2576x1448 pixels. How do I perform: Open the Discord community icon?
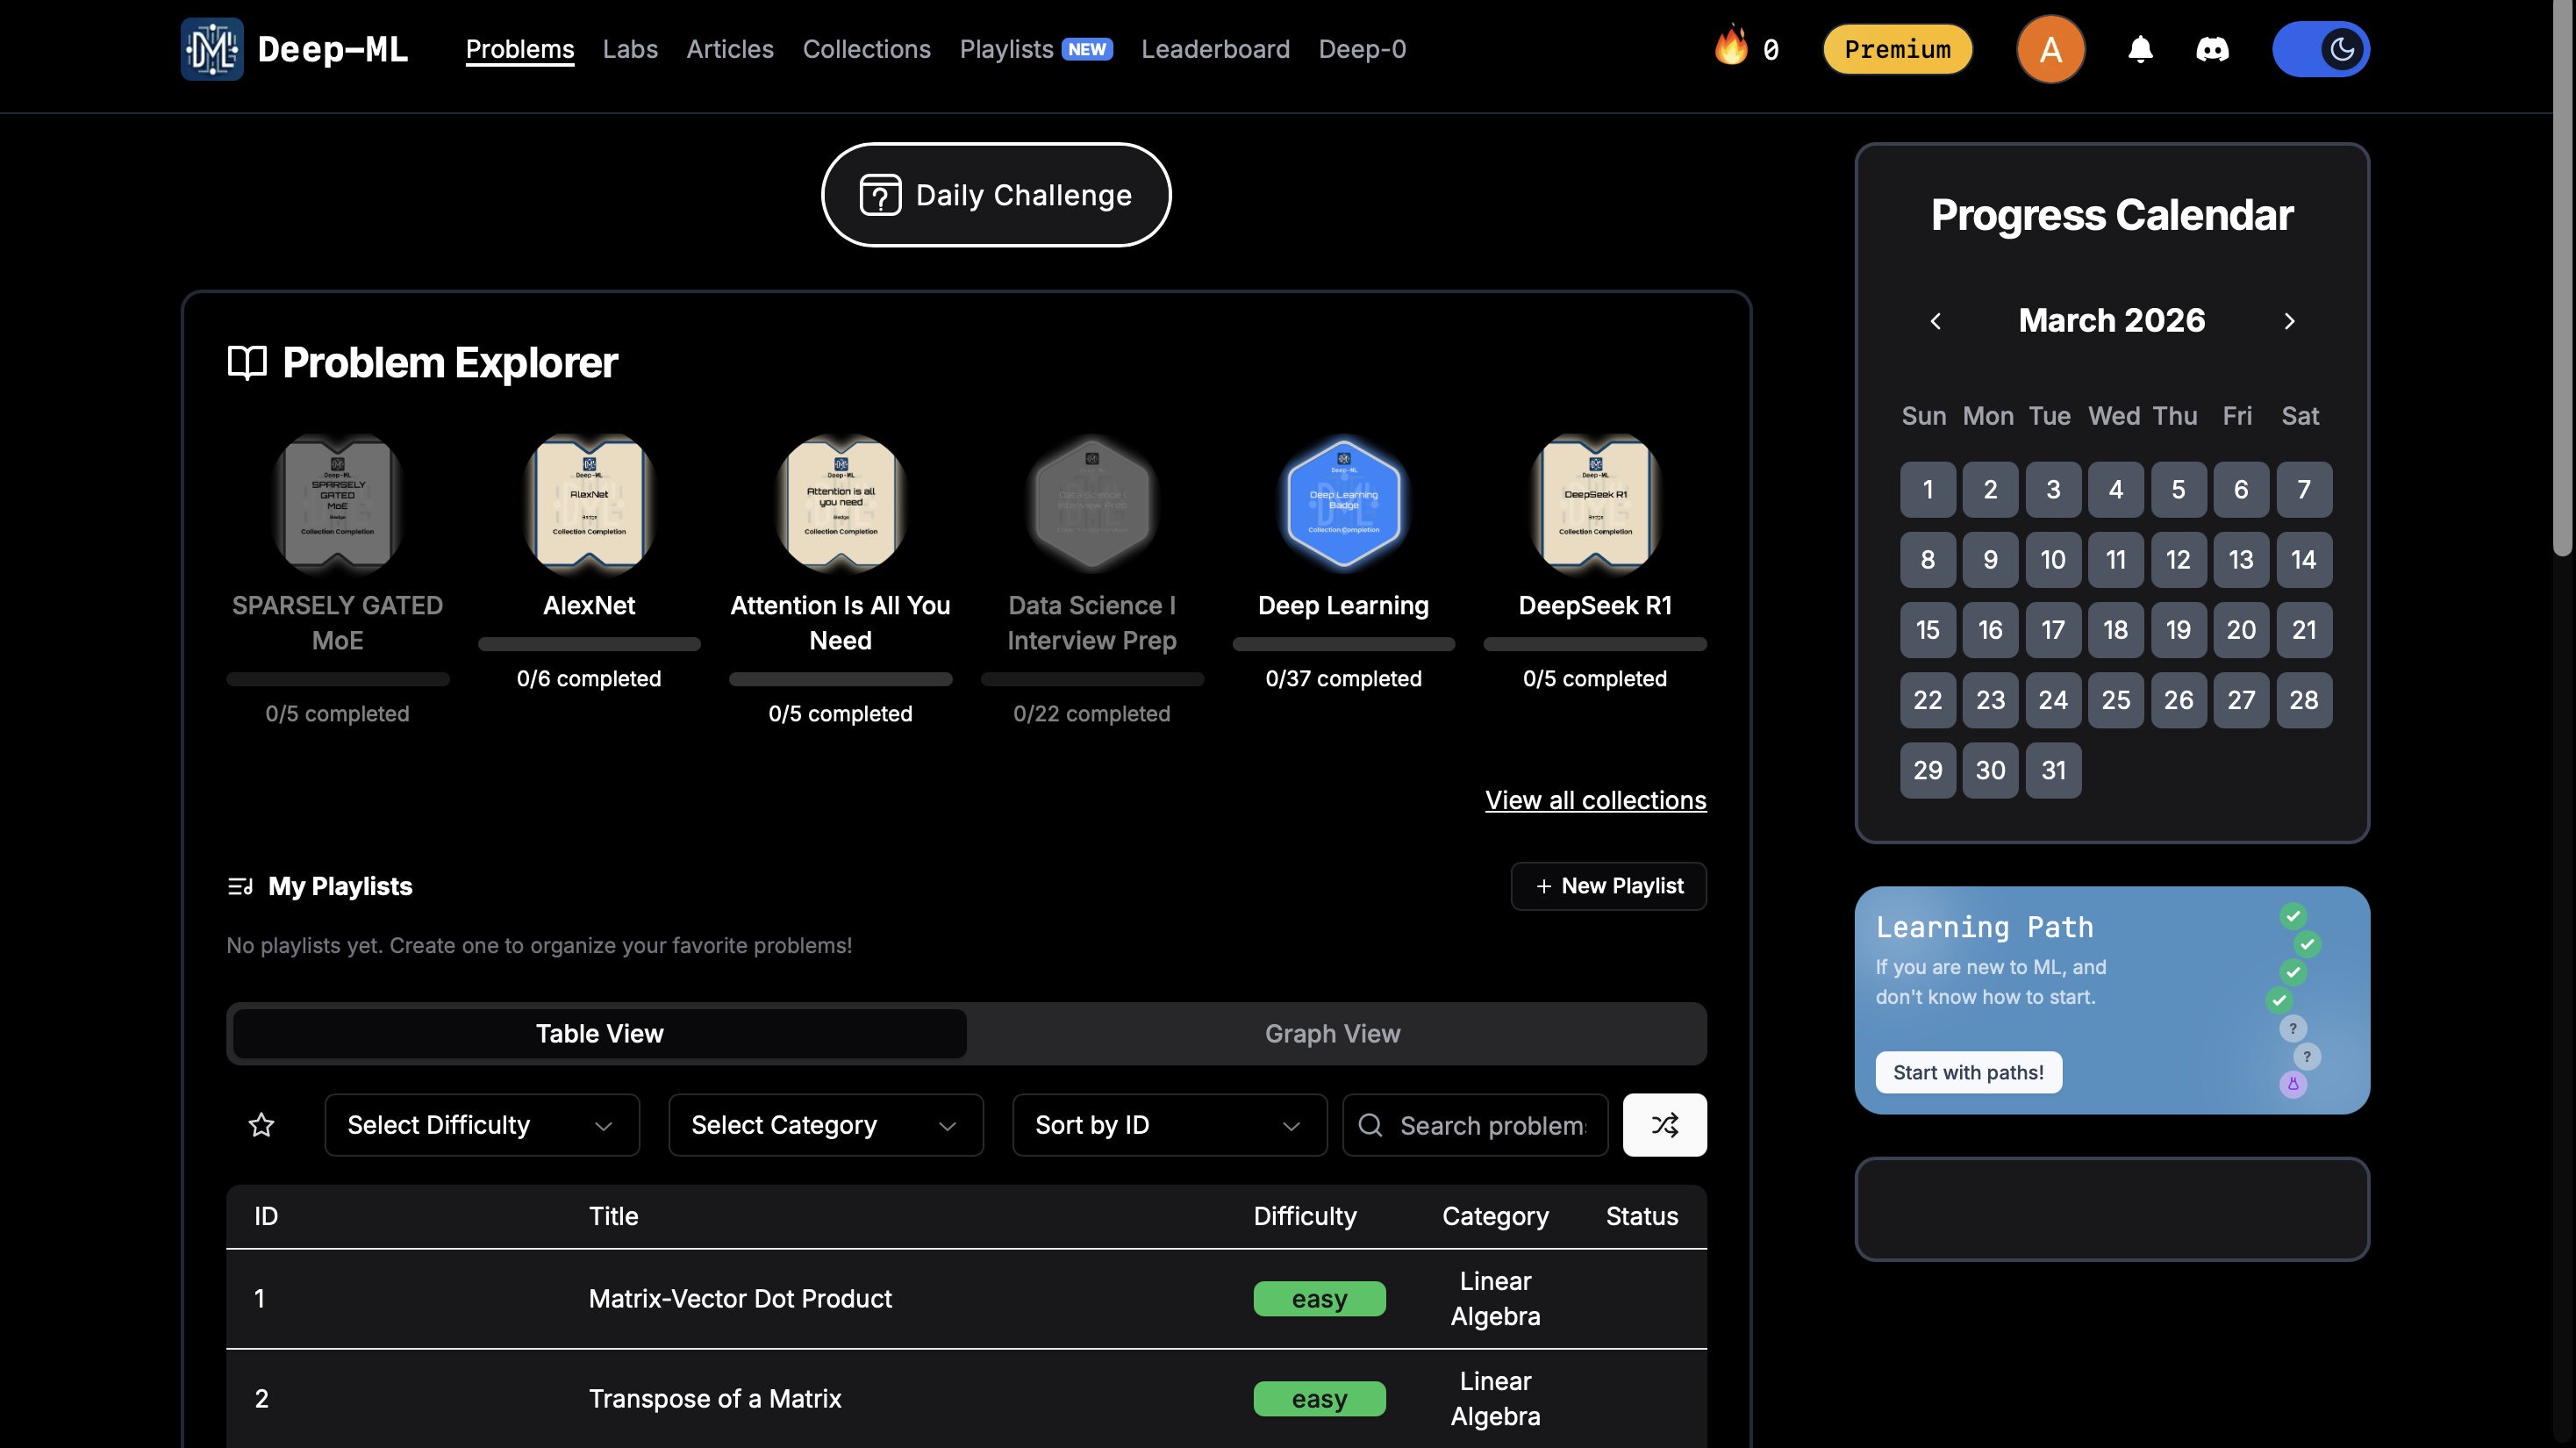[2211, 49]
